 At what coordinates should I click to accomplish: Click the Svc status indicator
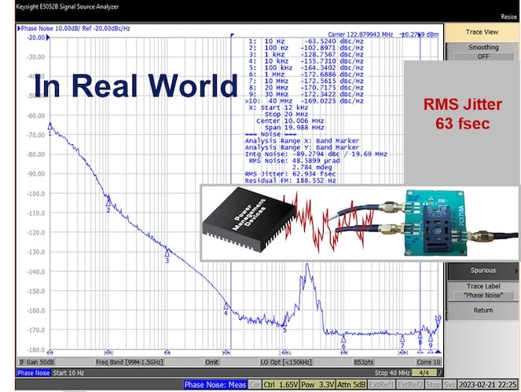click(x=449, y=384)
